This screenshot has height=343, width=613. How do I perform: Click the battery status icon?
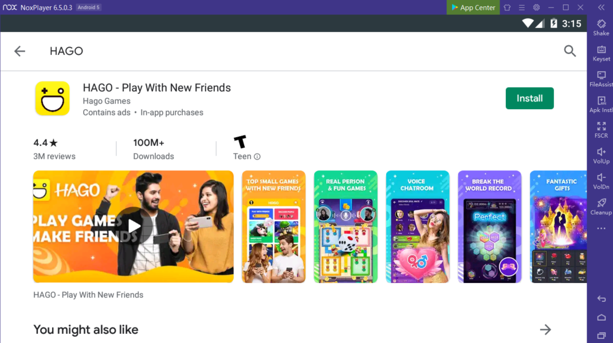click(x=553, y=23)
